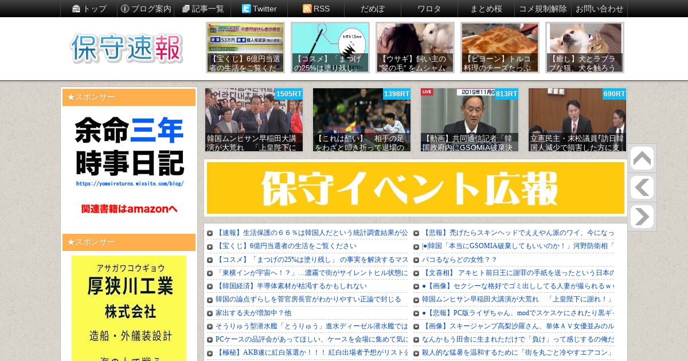The width and height of the screenshot is (688, 361).
Task: Open なんかもう田舎に生まれただけで headline
Action: (518, 339)
